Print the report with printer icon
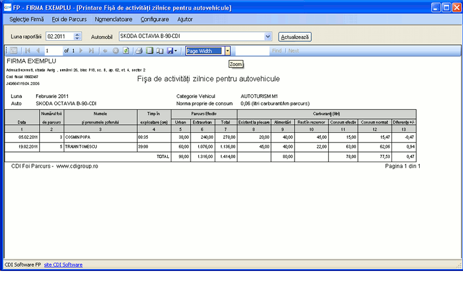Screen dimensions: 463x301 click(x=139, y=50)
